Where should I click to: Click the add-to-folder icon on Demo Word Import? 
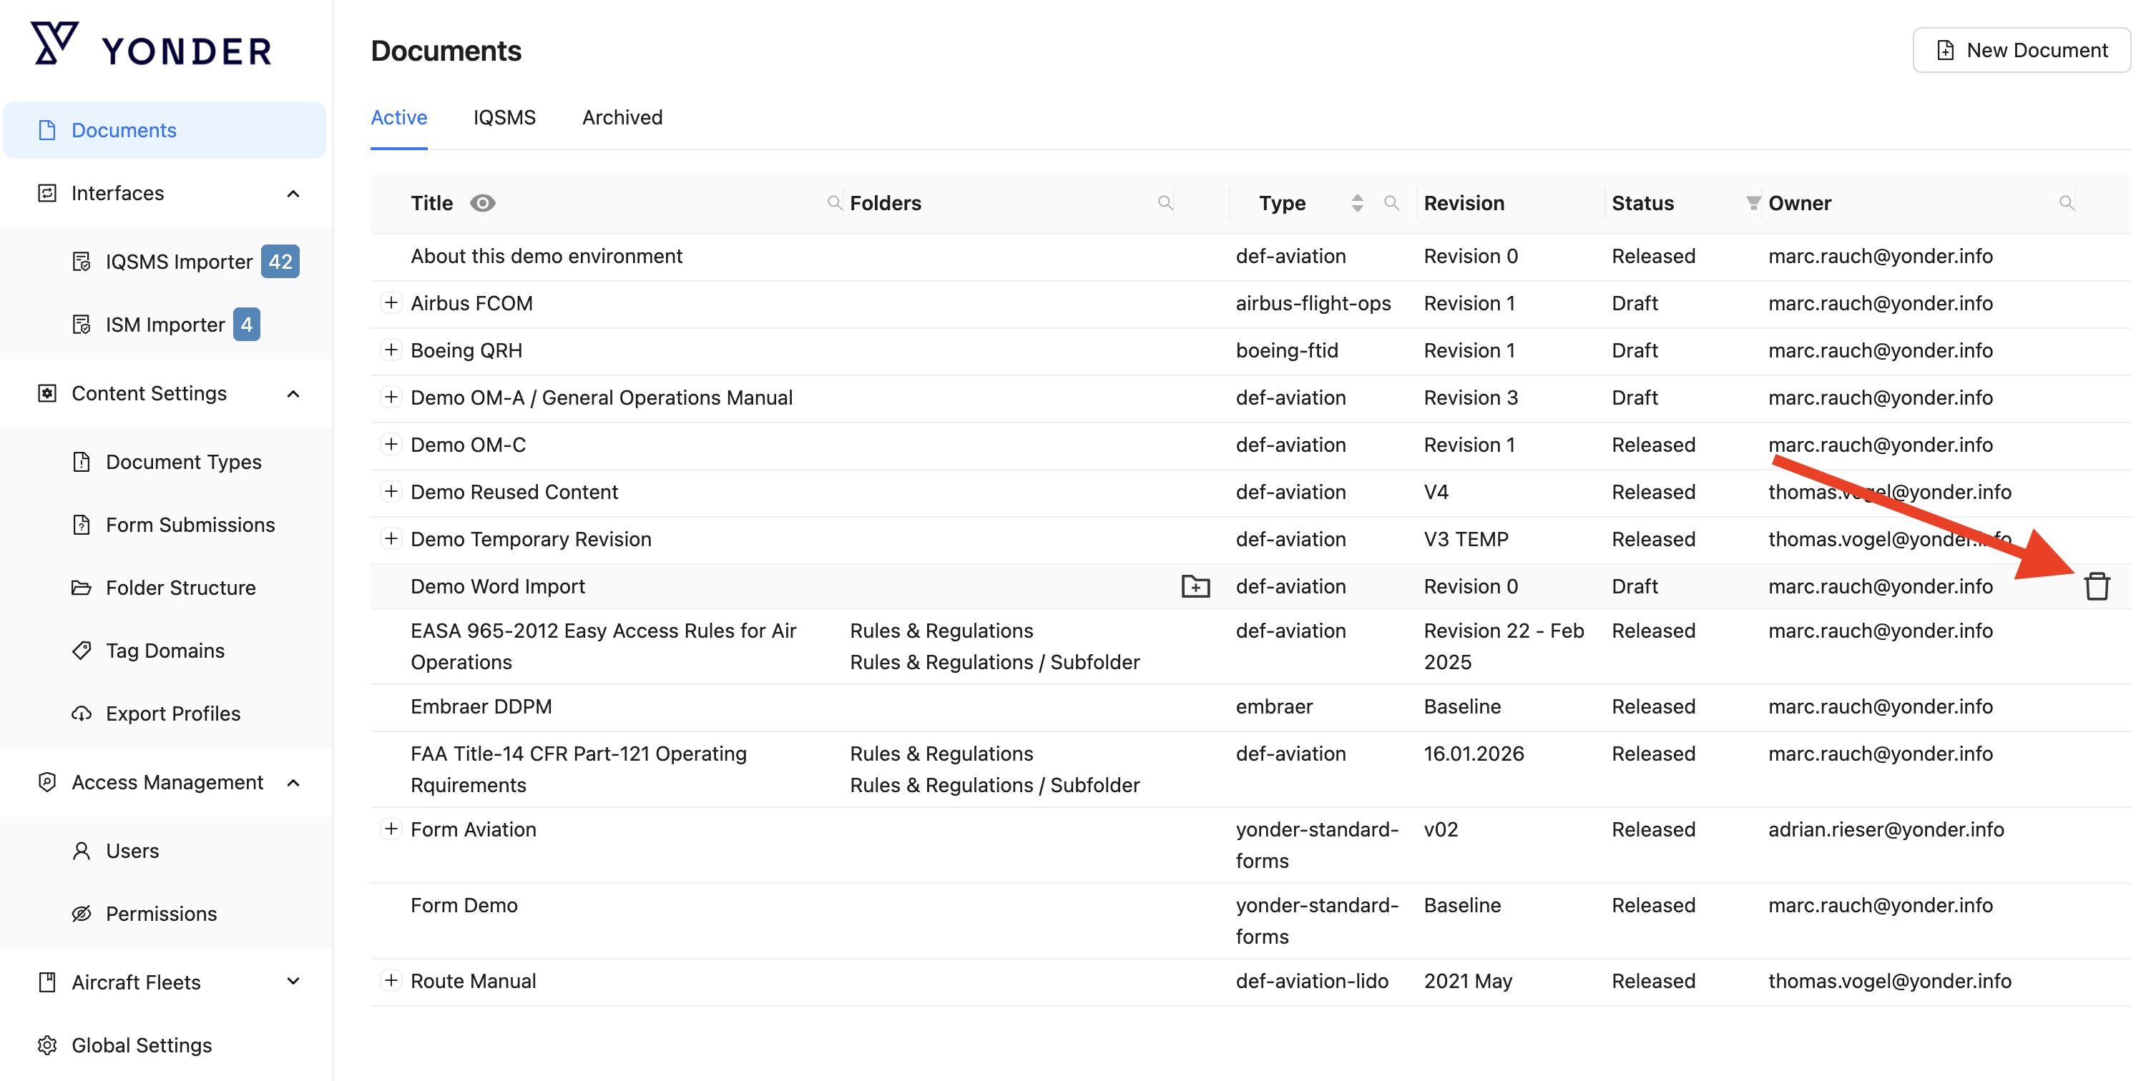click(1195, 586)
